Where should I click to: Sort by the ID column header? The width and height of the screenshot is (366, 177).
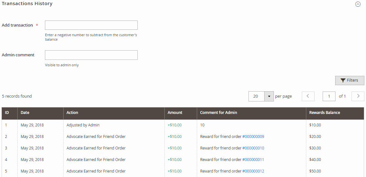10,113
